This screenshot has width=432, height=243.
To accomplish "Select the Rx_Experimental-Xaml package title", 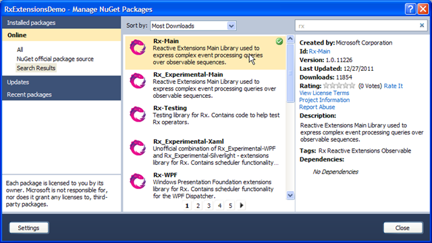I will click(188, 142).
